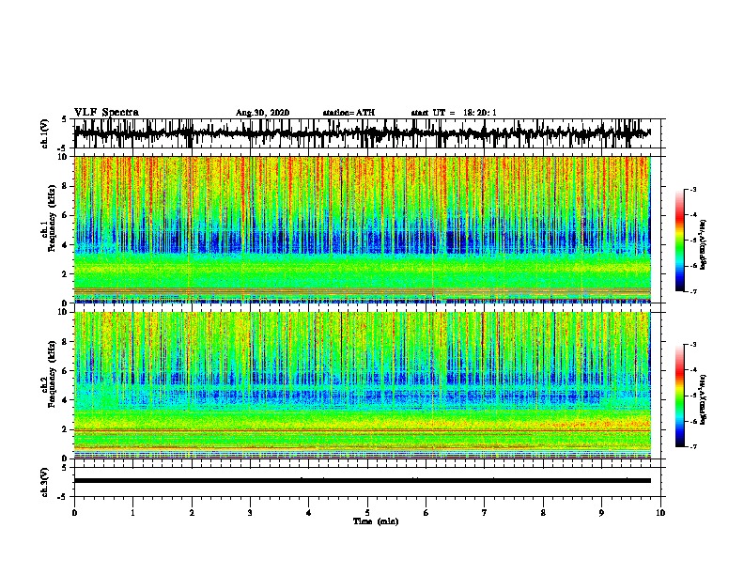Screen dimensions: 744x575
Task: Click the 'Time (min)' axis label
Action: [376, 521]
